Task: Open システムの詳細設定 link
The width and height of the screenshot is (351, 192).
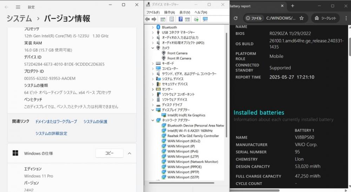Action: (x=51, y=133)
